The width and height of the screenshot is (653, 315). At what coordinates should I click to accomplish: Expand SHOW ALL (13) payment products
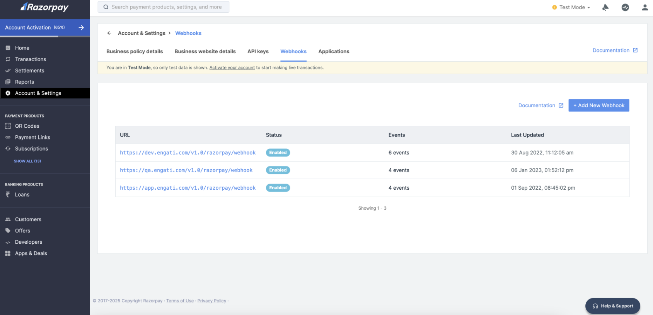click(27, 161)
